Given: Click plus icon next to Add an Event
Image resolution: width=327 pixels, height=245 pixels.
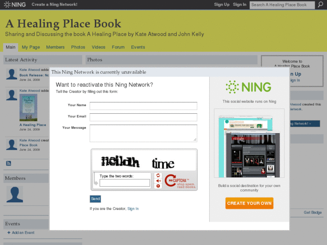Looking at the screenshot, I should (x=9, y=232).
